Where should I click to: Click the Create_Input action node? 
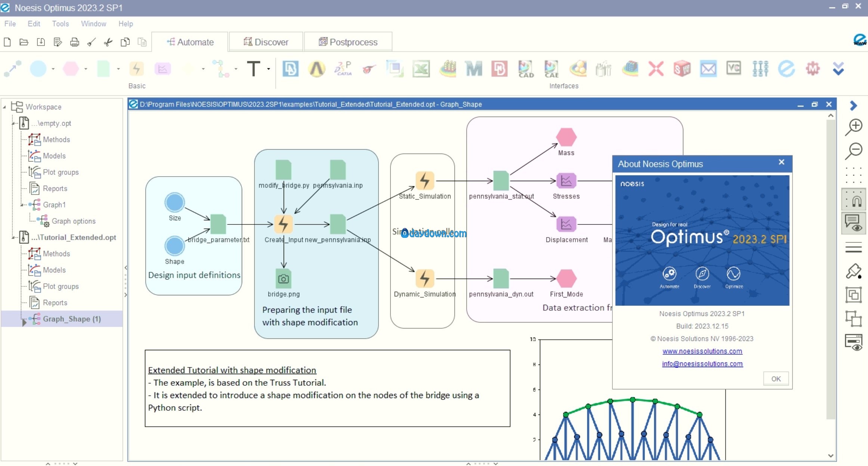tap(284, 224)
